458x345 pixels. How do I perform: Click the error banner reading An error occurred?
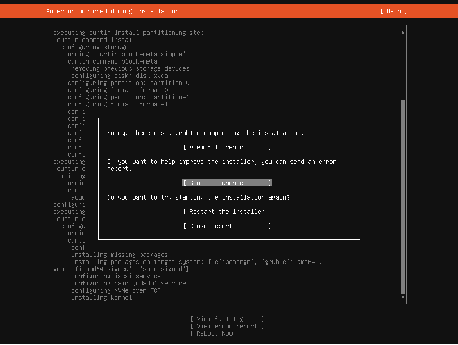tap(112, 11)
